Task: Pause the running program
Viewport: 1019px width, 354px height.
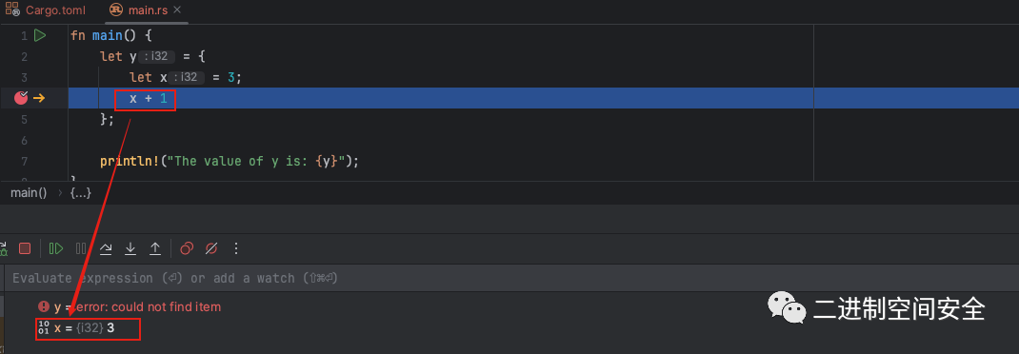Action: click(x=81, y=248)
